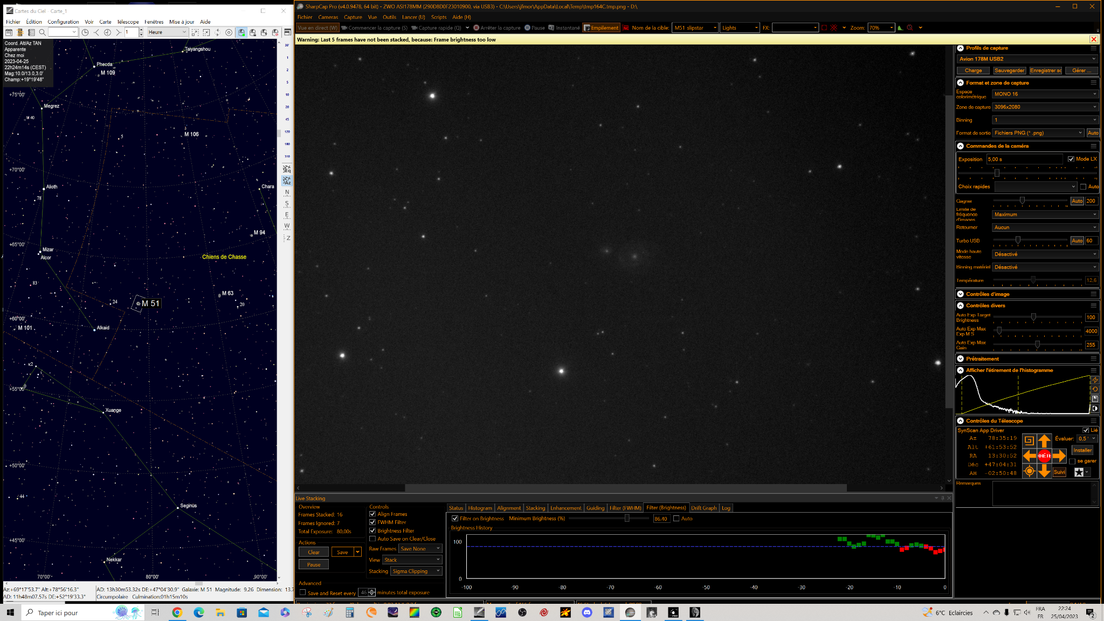Open the Télescope menu in Cartes du Ciel
Viewport: 1104px width, 621px height.
point(128,22)
